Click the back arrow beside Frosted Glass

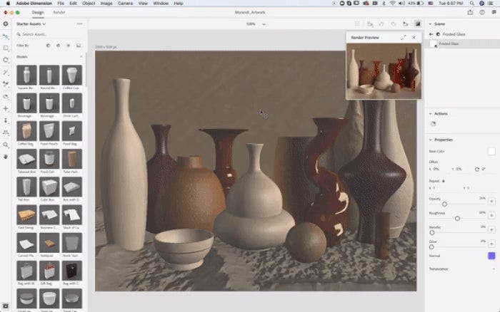tap(431, 34)
